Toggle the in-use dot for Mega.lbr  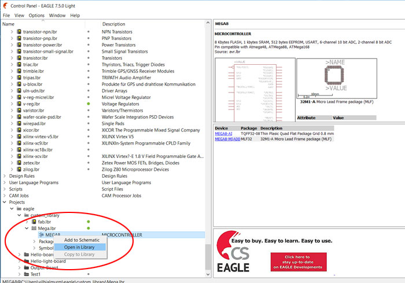[89, 228]
